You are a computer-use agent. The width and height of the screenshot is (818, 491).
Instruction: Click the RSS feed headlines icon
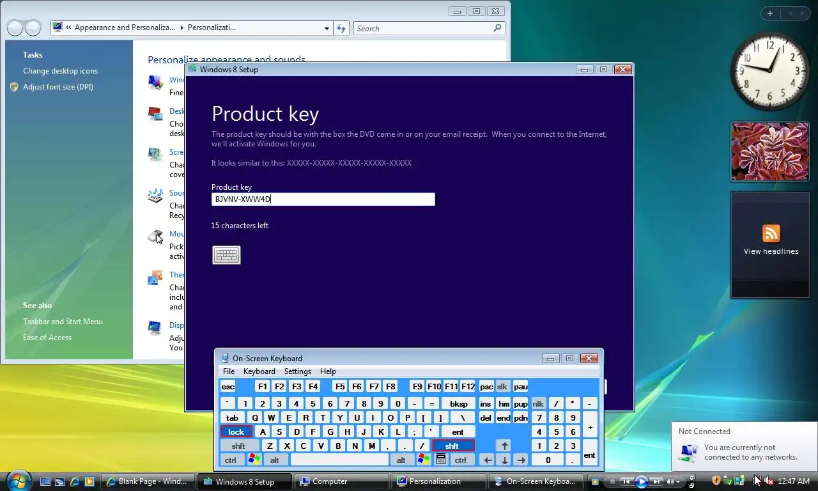(x=771, y=233)
